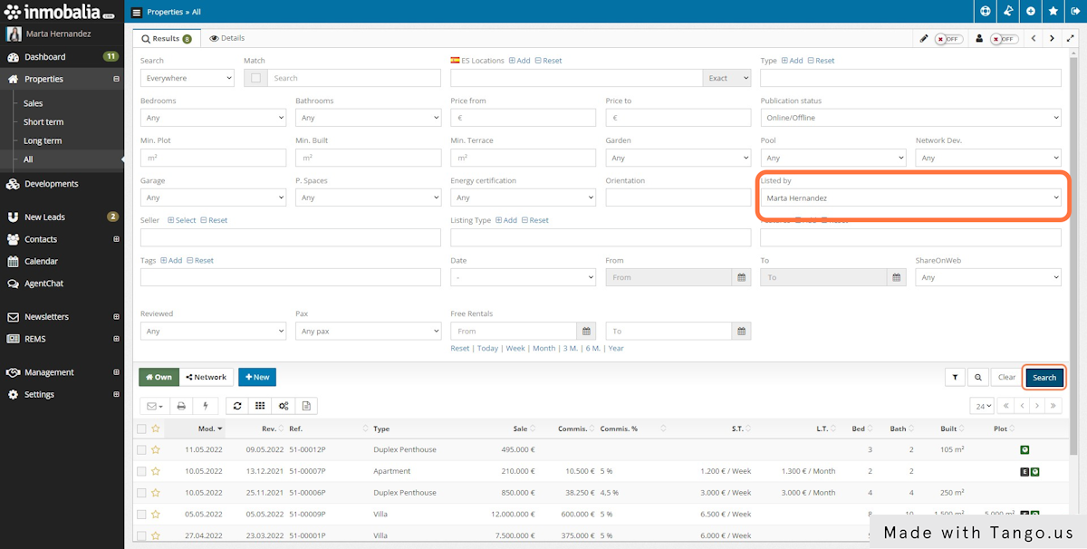Click the blue Search button

click(x=1044, y=377)
